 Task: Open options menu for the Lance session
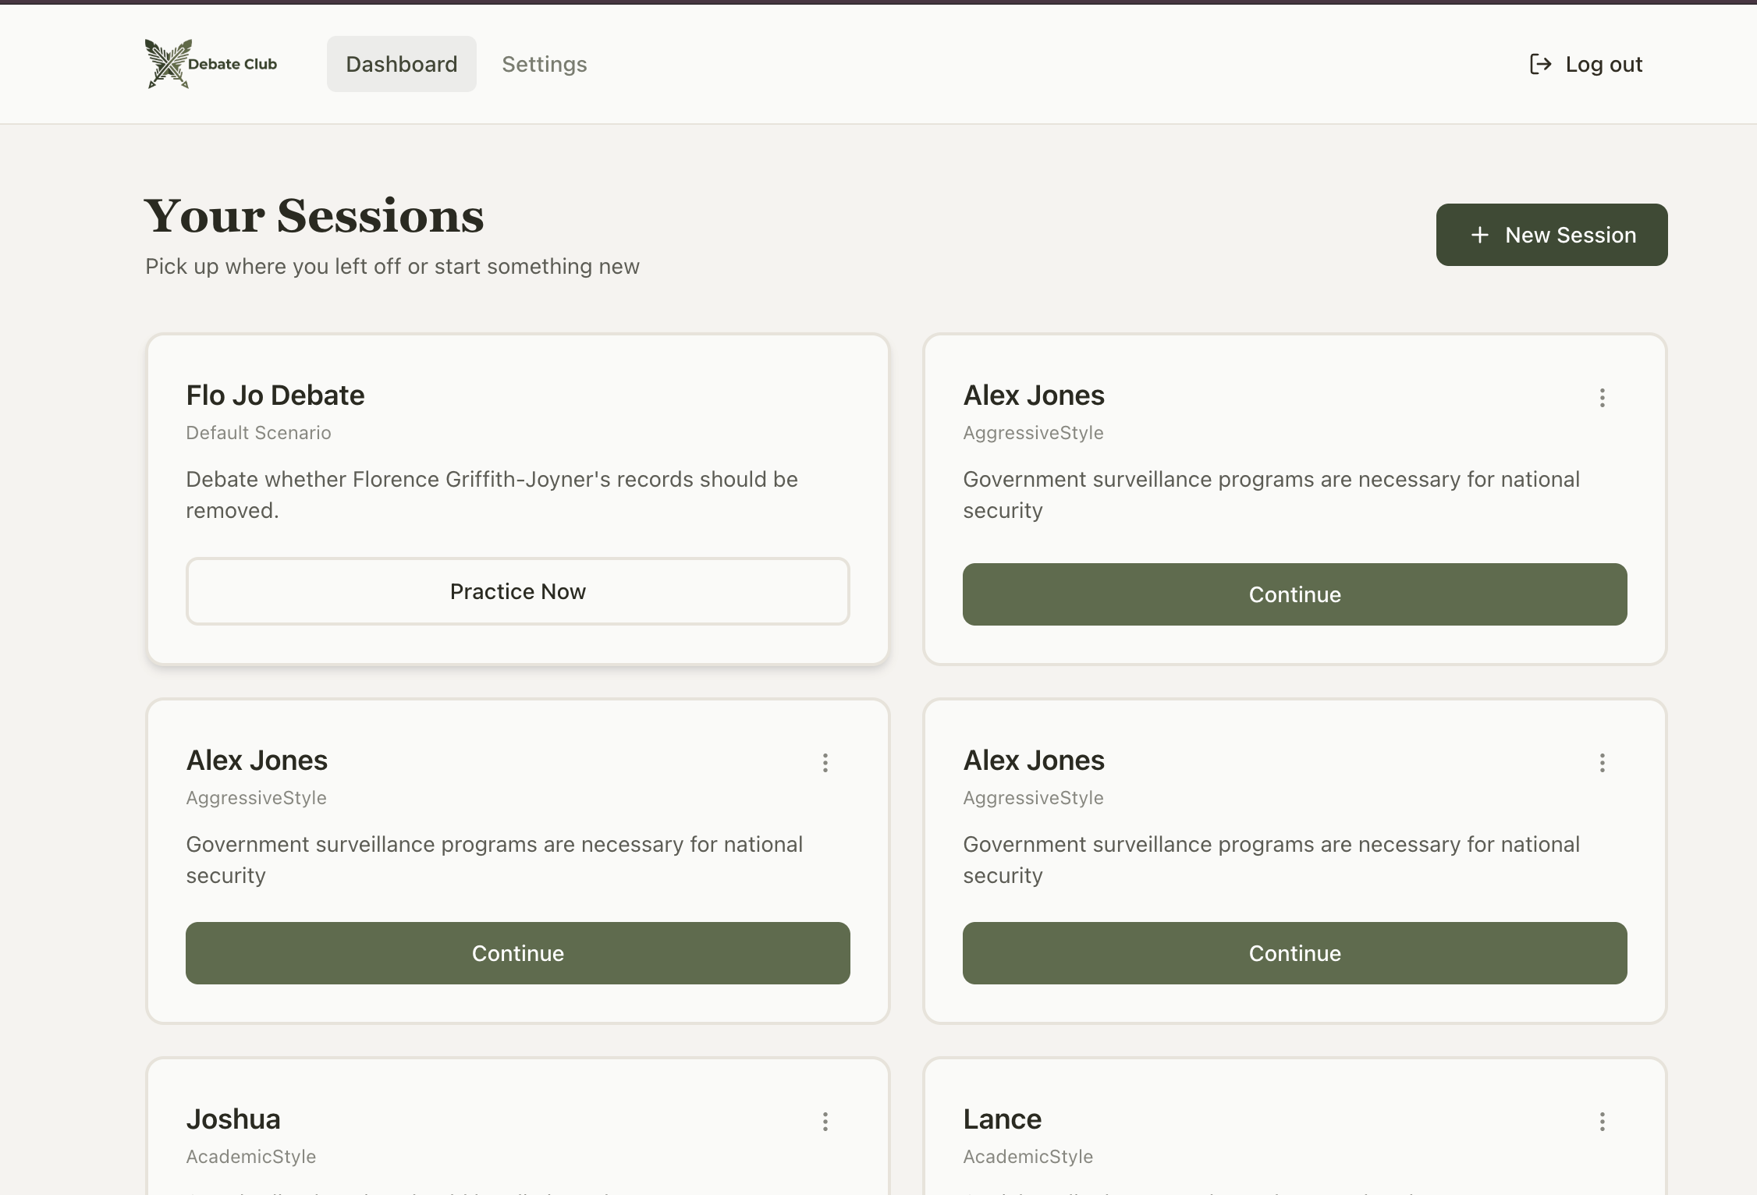pos(1602,1122)
